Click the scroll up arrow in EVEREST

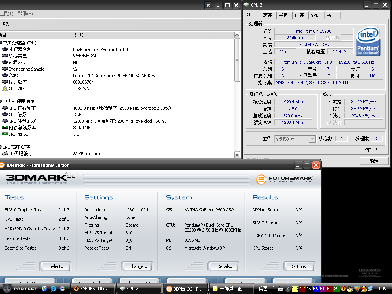click(237, 35)
